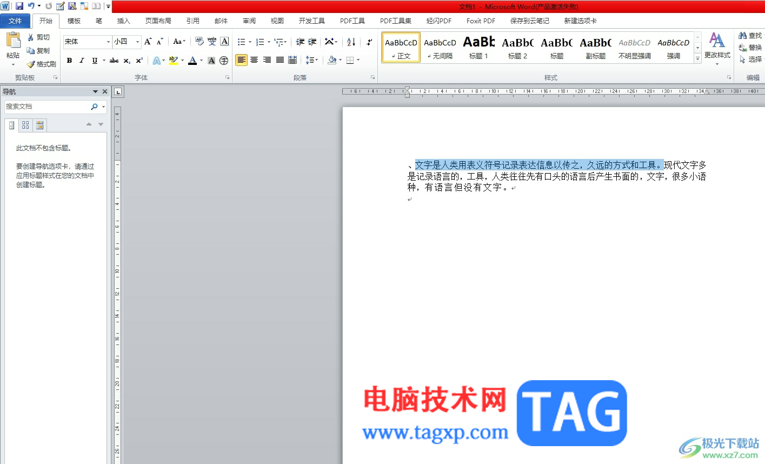Apply paragraph shading fill color
Screen dimensions: 765x464
pyautogui.click(x=332, y=60)
